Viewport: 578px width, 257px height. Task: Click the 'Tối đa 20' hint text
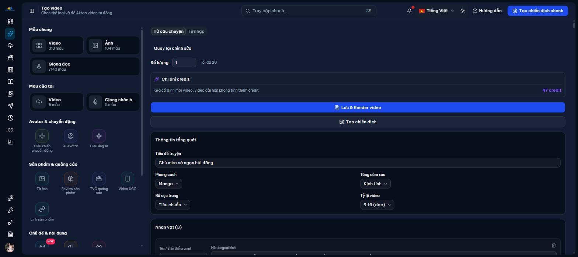tap(208, 62)
